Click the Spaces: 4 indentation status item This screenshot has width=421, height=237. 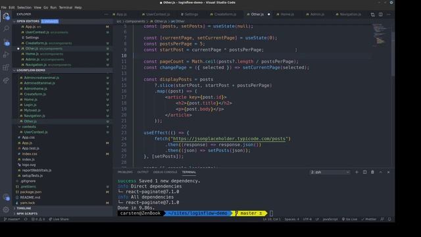pyautogui.click(x=291, y=219)
